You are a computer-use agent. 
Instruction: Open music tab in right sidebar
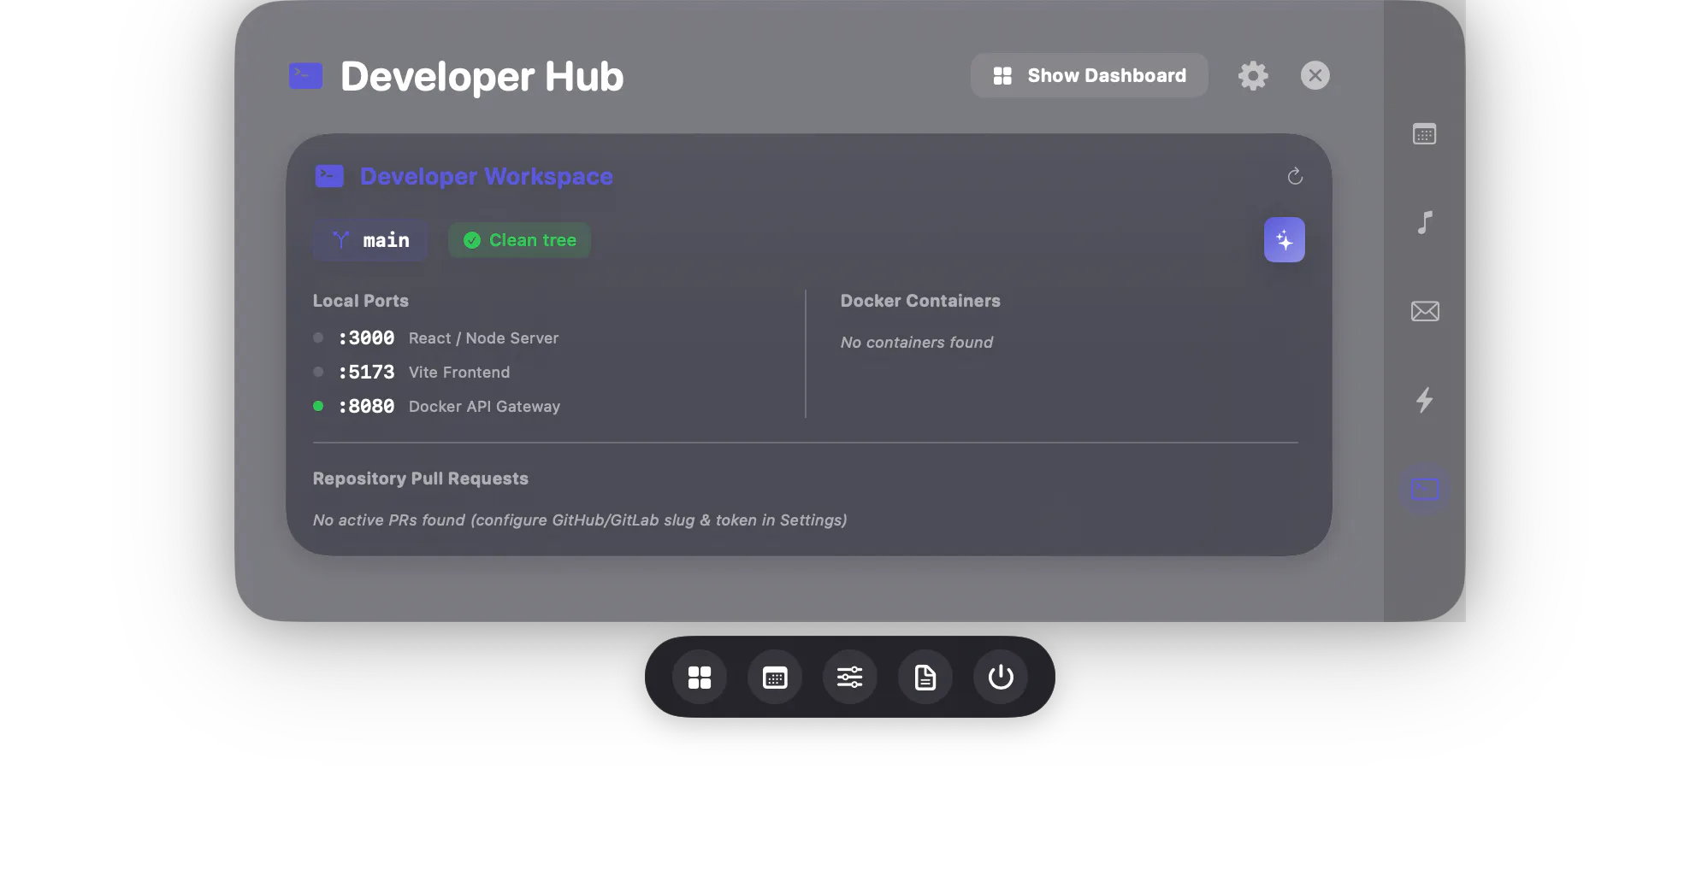(1424, 223)
